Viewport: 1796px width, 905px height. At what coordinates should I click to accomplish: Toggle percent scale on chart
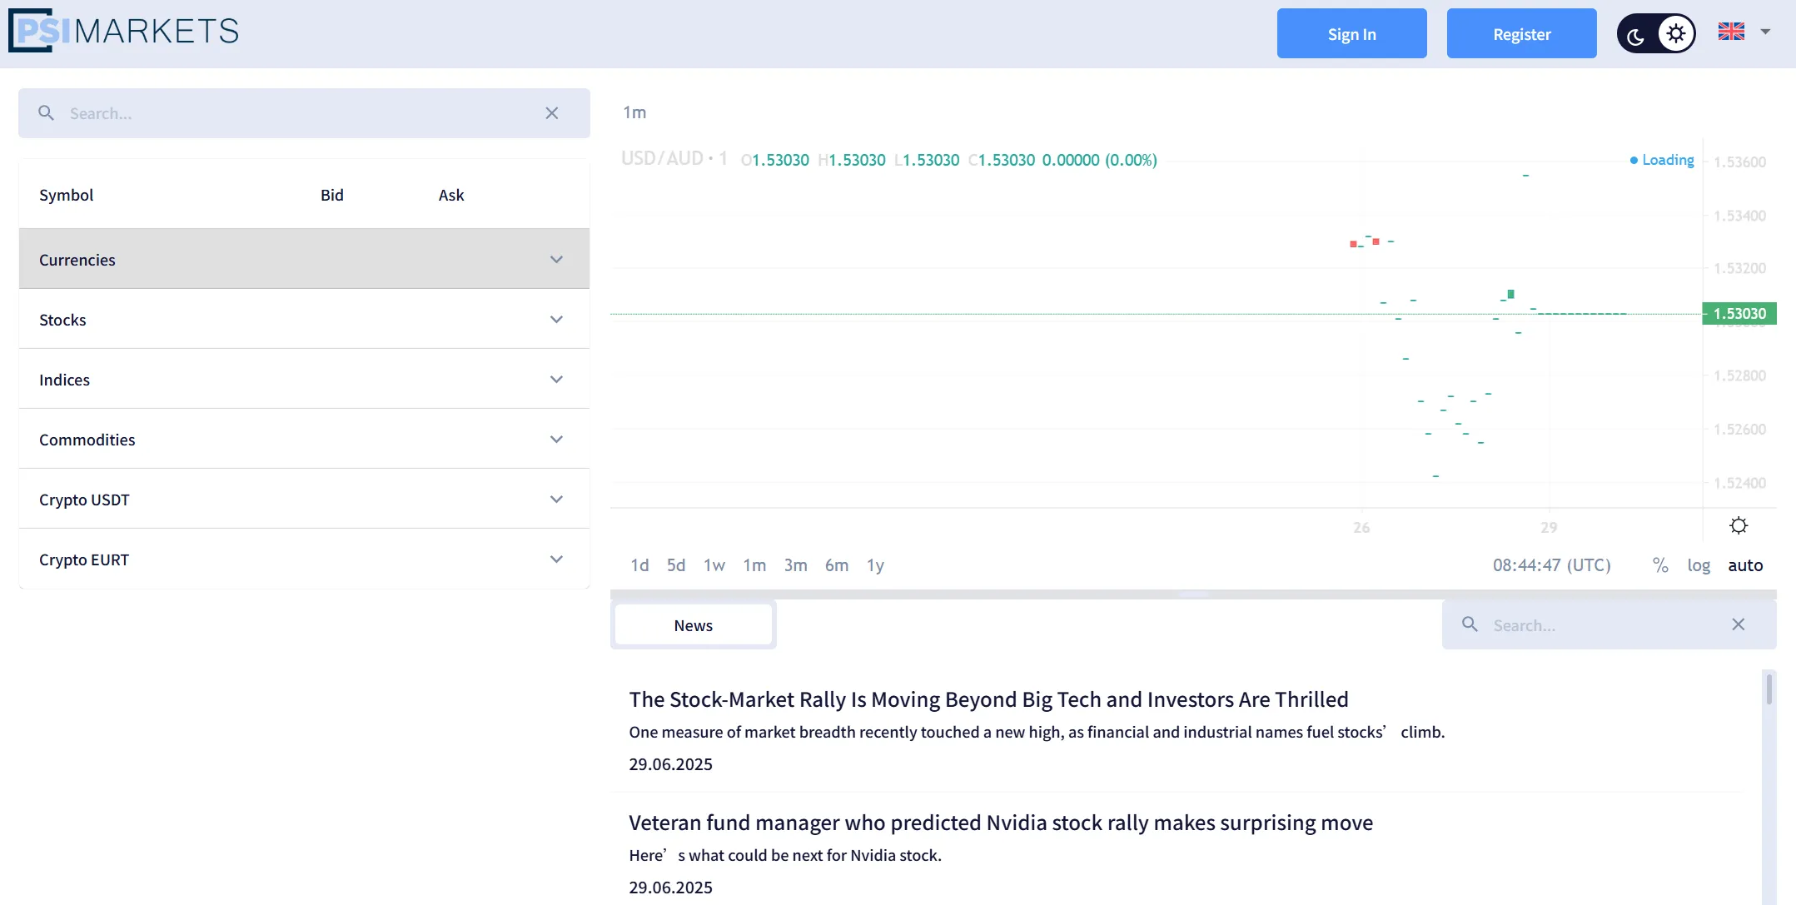click(1660, 565)
